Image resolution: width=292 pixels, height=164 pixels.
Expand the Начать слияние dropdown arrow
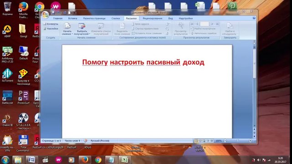[72, 34]
